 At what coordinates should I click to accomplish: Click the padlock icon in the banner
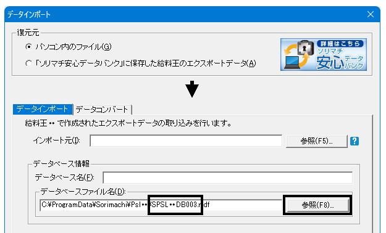point(304,47)
